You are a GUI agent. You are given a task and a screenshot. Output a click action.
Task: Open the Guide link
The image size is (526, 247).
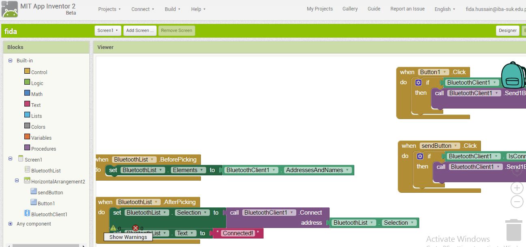[374, 9]
